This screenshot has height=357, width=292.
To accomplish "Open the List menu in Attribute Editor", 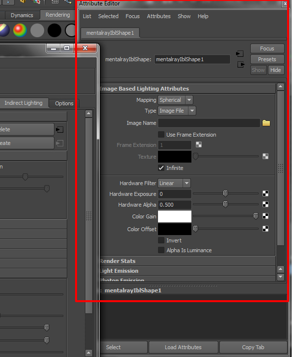I will (87, 16).
